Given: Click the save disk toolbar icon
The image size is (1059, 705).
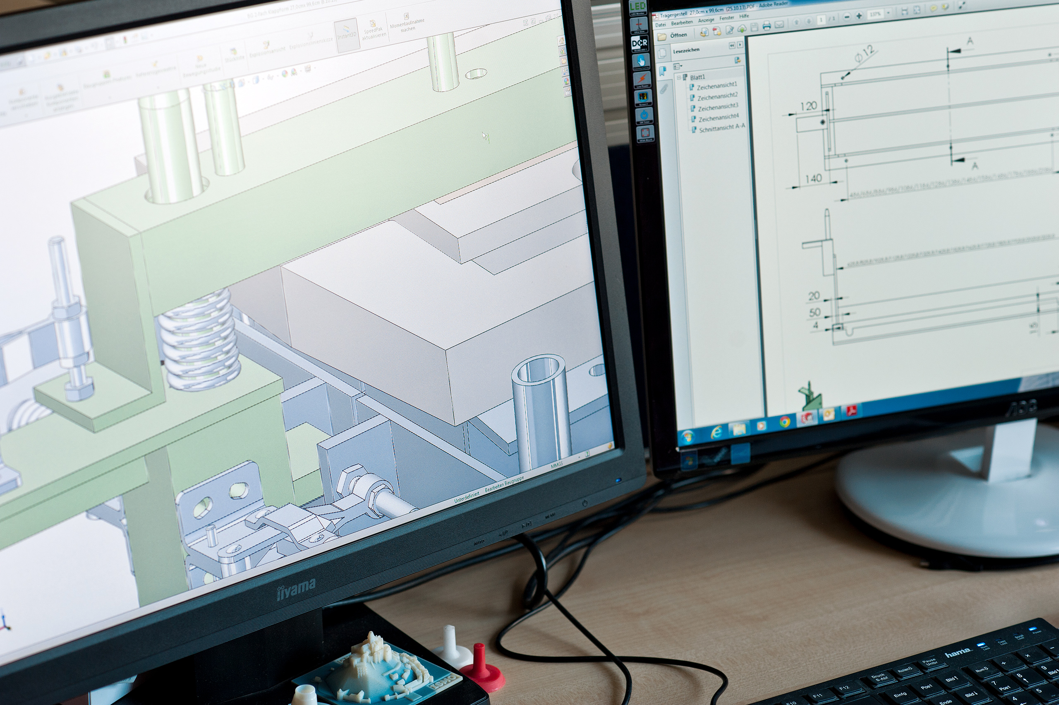Looking at the screenshot, I should [x=755, y=27].
